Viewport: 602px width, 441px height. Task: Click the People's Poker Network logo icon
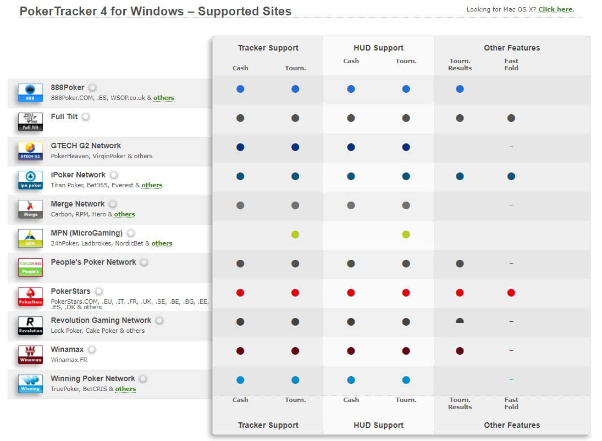(30, 267)
